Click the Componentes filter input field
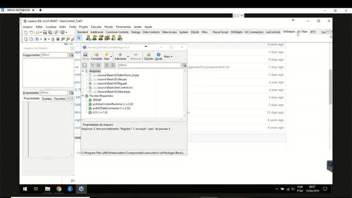This screenshot has height=198, width=352. 54,55
